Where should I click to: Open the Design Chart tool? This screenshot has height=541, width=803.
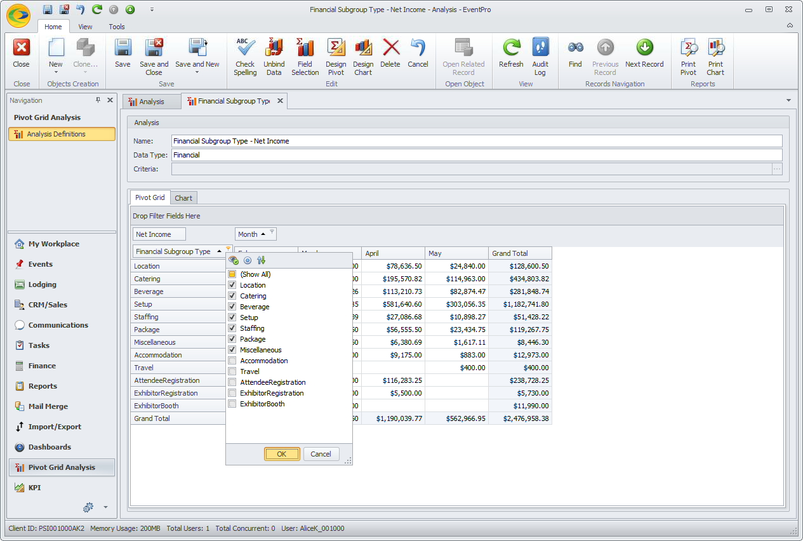click(x=363, y=57)
